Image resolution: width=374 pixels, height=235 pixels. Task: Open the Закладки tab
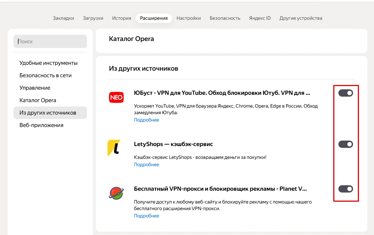63,18
